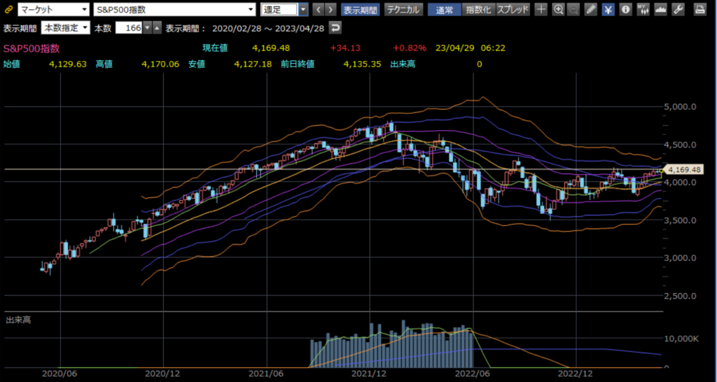Select the pencil drawing tool
717x382 pixels.
pyautogui.click(x=591, y=10)
